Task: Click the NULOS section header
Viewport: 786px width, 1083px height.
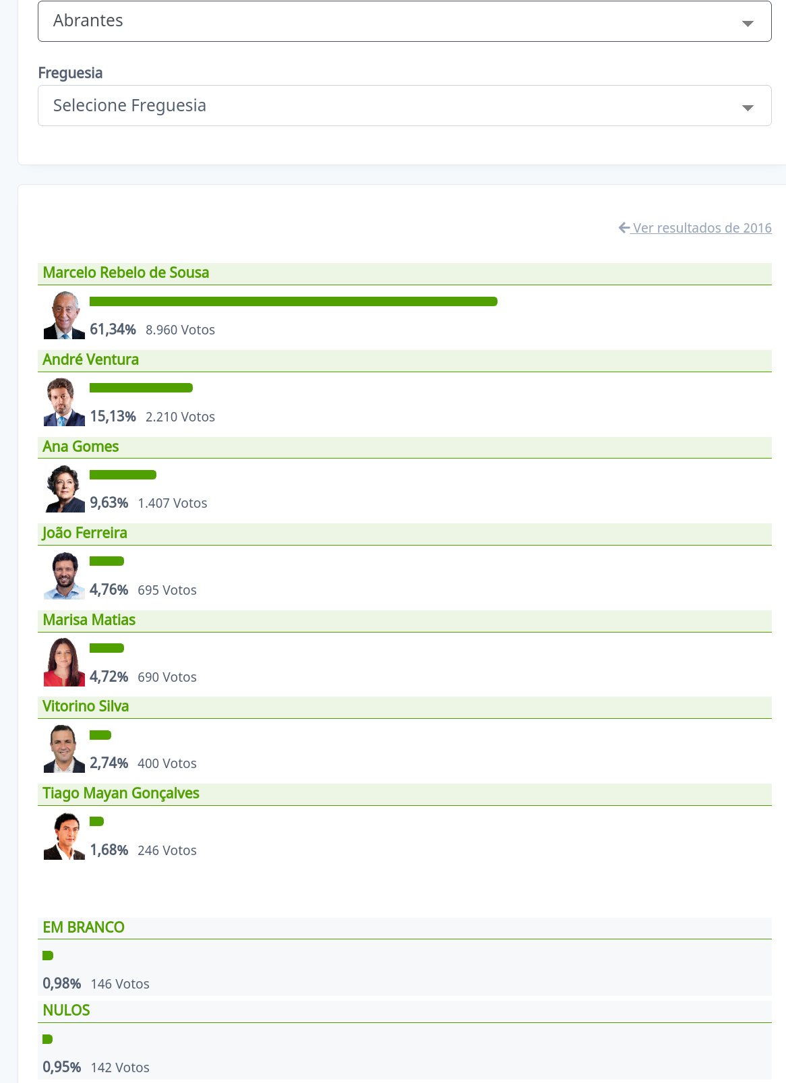Action: pos(67,1011)
